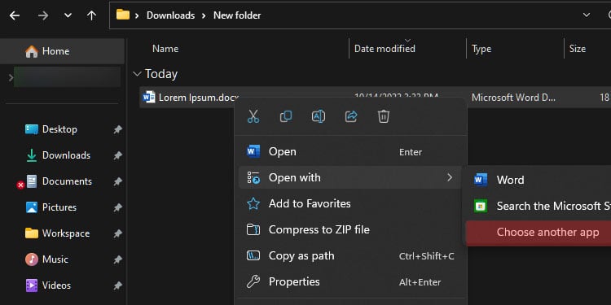Click the Delete trash icon
611x305 pixels.
(384, 116)
